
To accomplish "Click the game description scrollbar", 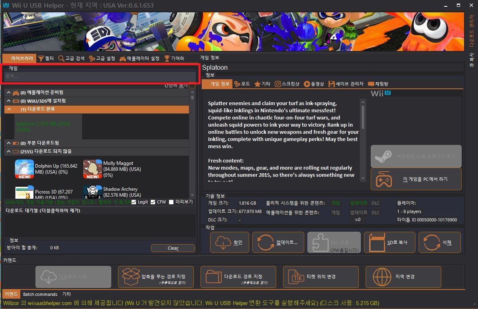I will [363, 117].
